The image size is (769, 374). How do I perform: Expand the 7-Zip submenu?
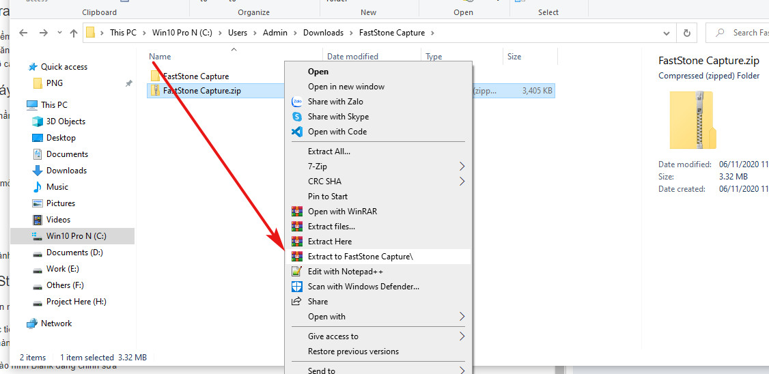coord(378,166)
